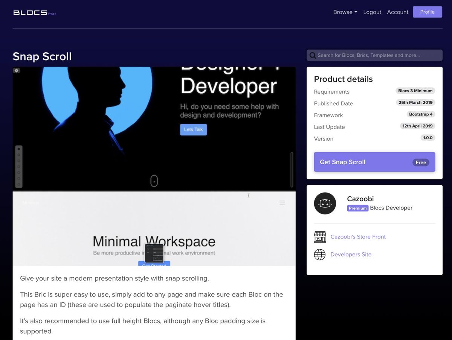452x340 pixels.
Task: Click the magnifier icon in the search bar
Action: (x=313, y=55)
